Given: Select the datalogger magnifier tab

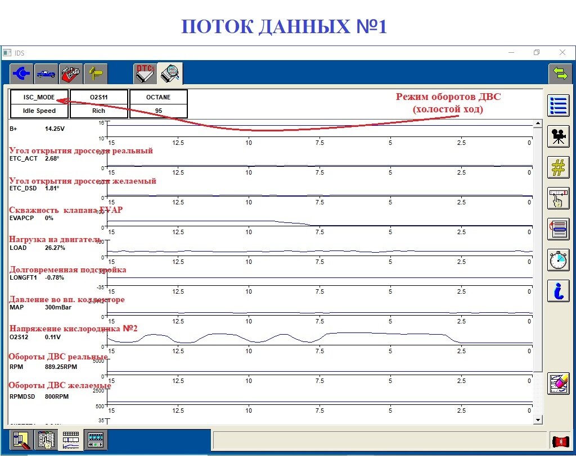Looking at the screenshot, I should (x=170, y=74).
